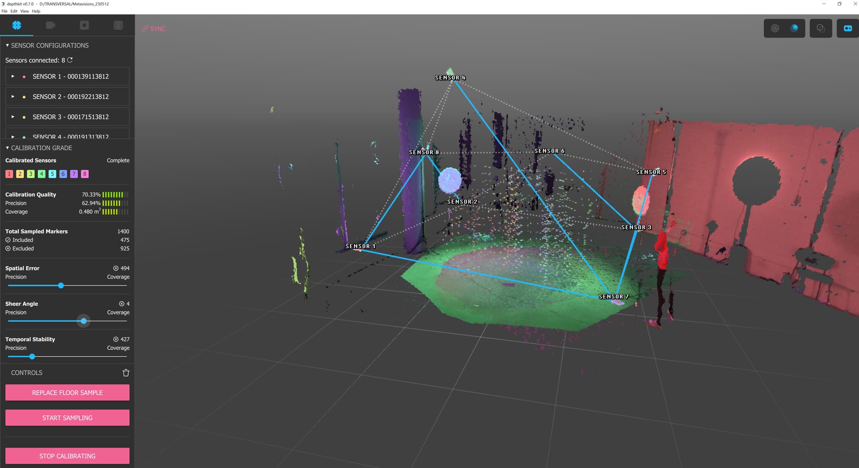Switch viewport to point cloud rendering
Viewport: 859px width, 468px height.
[775, 28]
